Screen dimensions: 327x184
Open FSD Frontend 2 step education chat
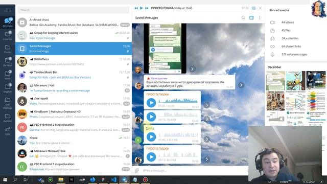click(x=74, y=127)
